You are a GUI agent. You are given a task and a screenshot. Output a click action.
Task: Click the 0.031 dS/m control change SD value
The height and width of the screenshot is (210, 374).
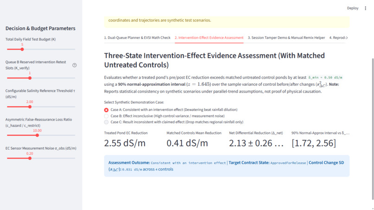(132, 170)
